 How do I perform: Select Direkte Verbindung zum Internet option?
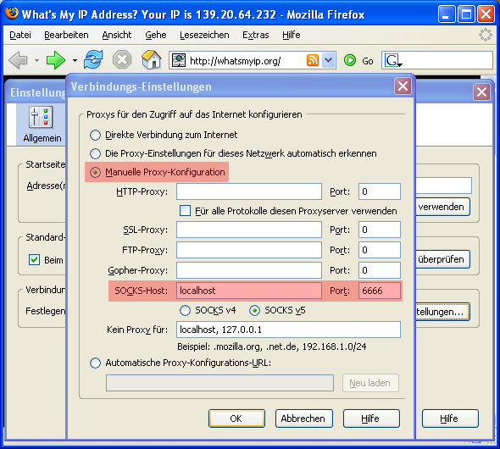coord(95,135)
